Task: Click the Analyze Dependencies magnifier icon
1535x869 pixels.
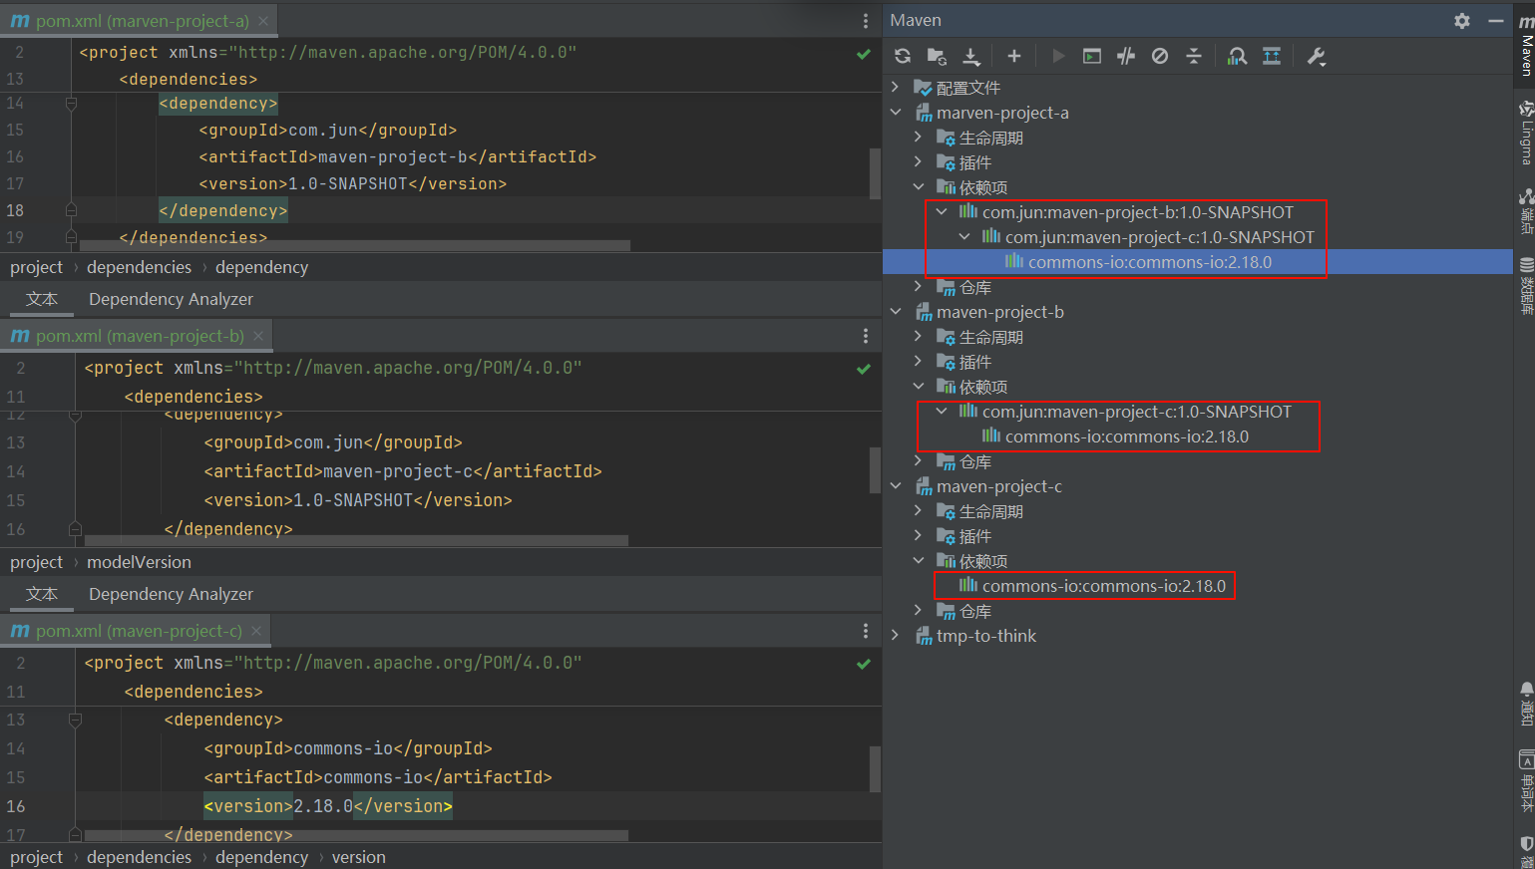Action: click(x=1238, y=57)
